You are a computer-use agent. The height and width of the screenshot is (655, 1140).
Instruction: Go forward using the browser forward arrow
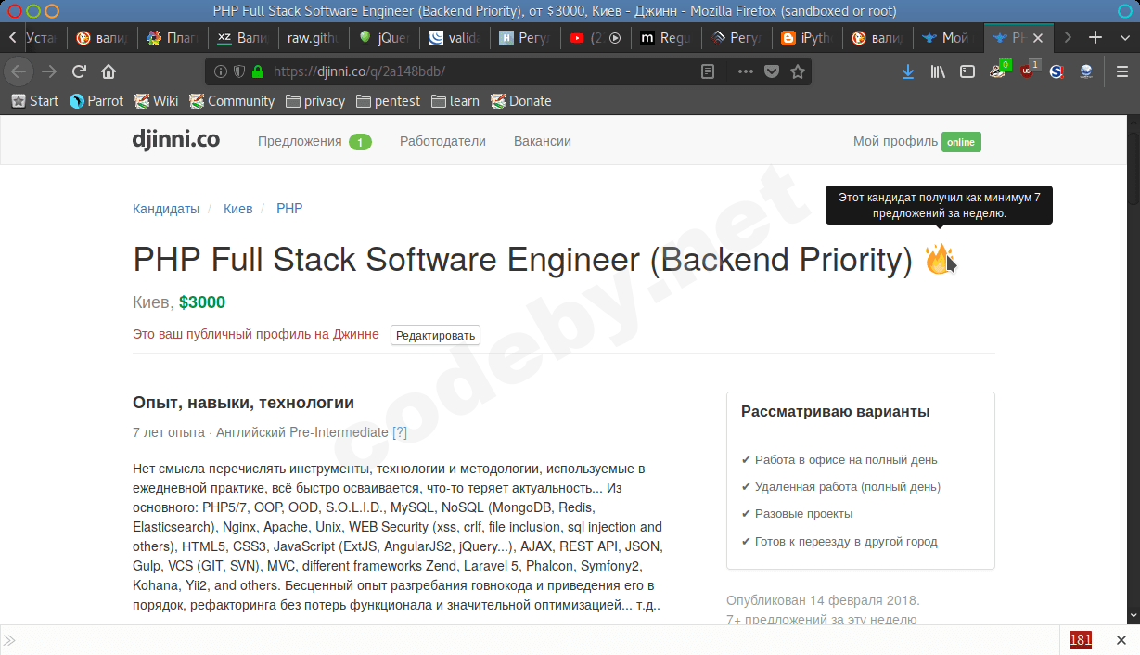[x=49, y=71]
